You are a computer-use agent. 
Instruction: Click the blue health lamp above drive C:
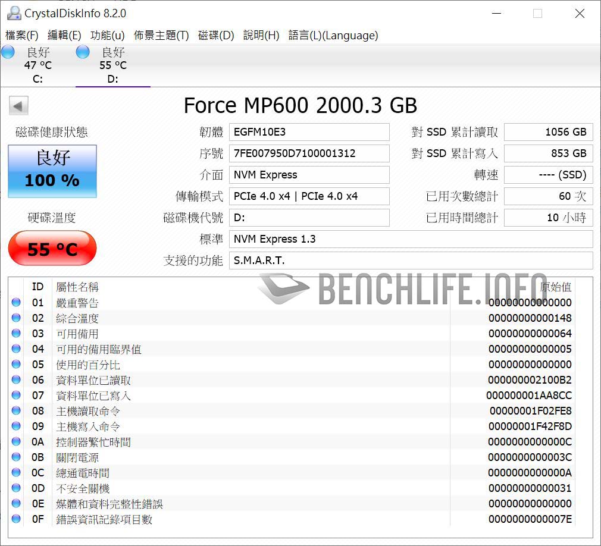pos(8,52)
